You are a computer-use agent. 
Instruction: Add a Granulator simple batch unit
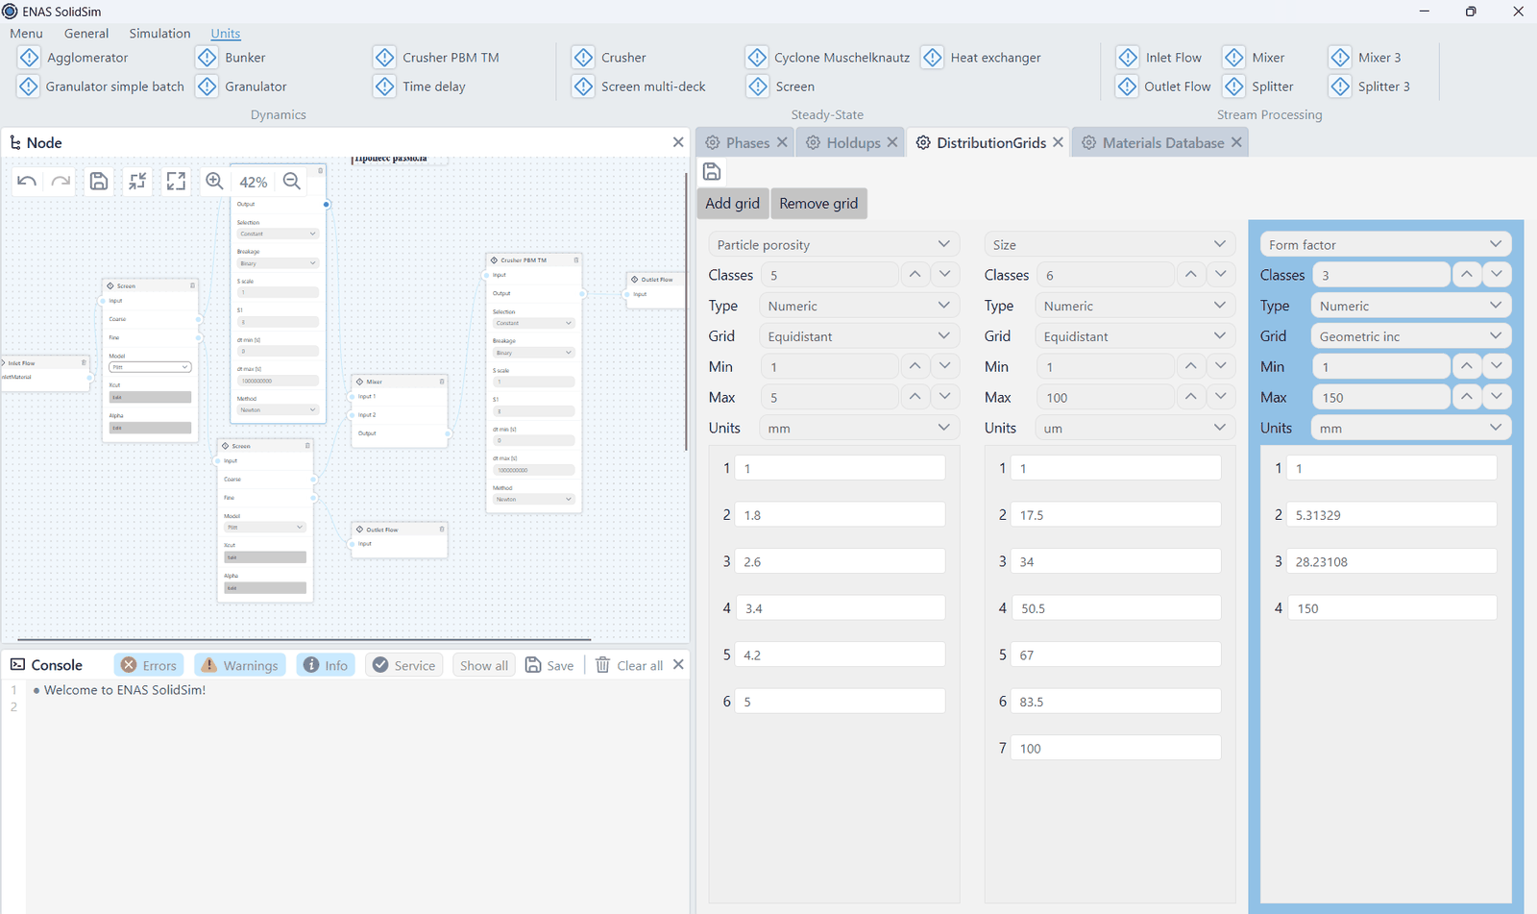[101, 86]
